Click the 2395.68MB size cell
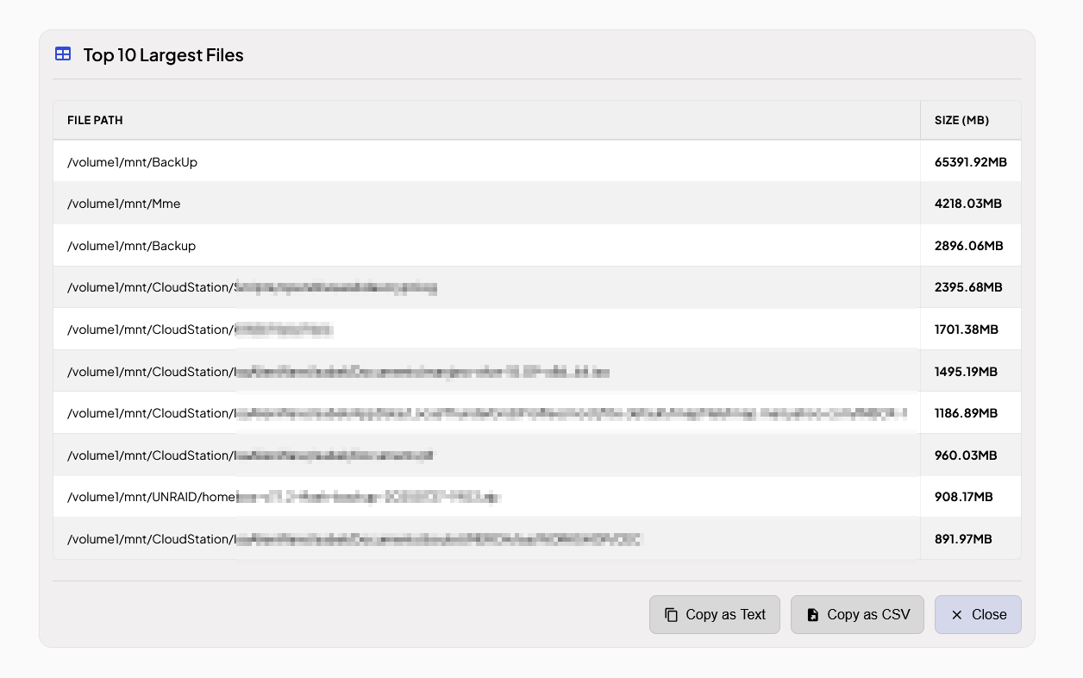Viewport: 1083px width, 678px height. tap(971, 287)
